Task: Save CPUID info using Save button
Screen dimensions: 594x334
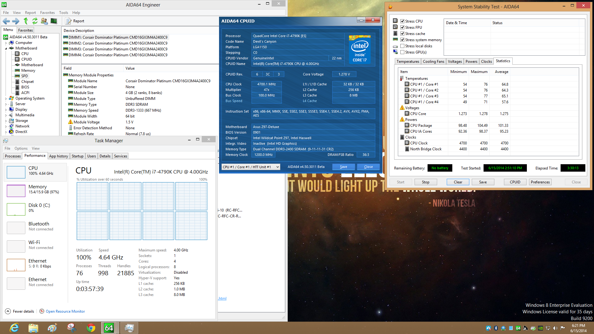Action: (x=343, y=167)
